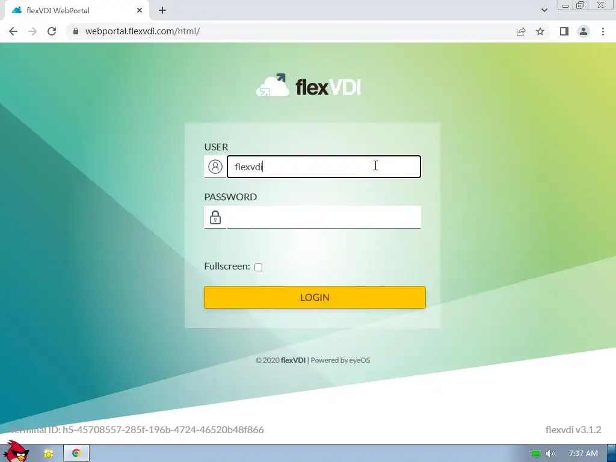Viewport: 616px width, 462px height.
Task: Click the Terminal ID text
Action: [x=137, y=430]
